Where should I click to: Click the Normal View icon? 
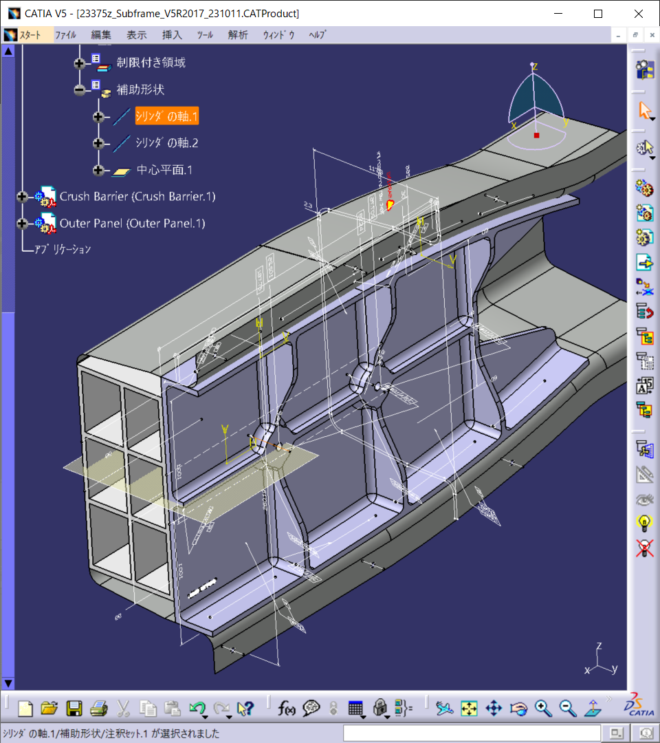pyautogui.click(x=593, y=709)
